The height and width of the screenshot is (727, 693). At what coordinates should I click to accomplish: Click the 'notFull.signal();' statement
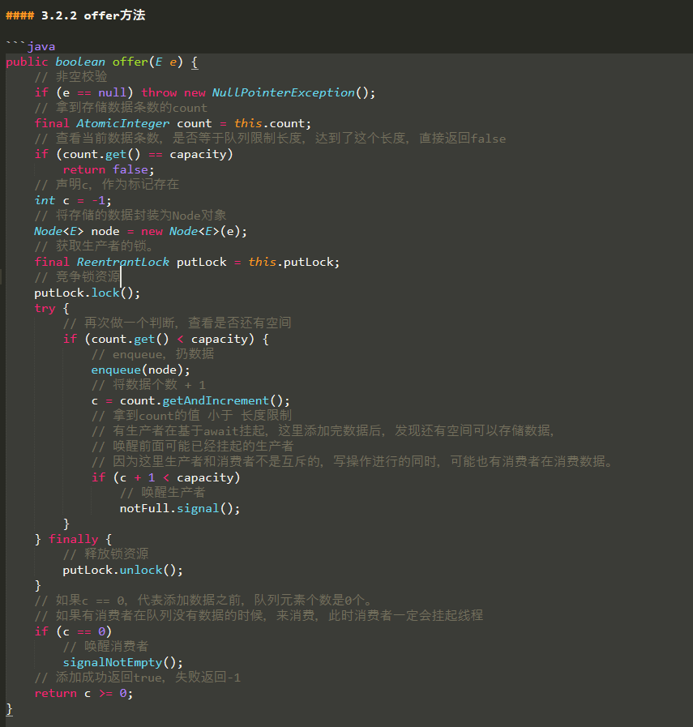[x=180, y=508]
